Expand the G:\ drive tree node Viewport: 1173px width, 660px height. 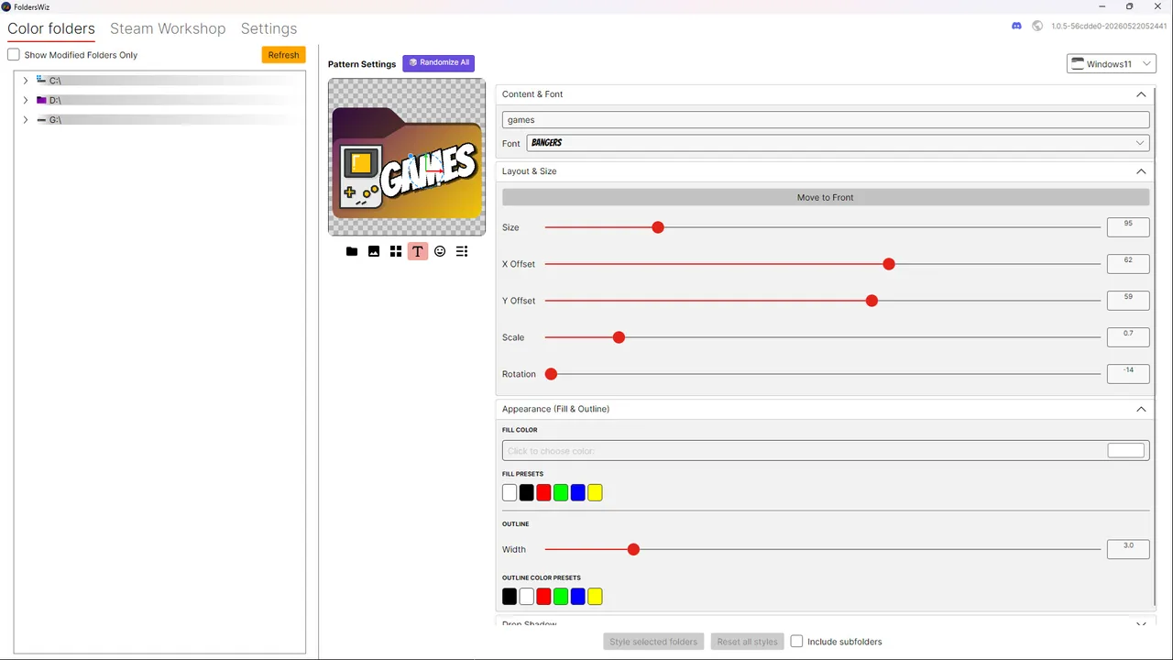pyautogui.click(x=26, y=120)
